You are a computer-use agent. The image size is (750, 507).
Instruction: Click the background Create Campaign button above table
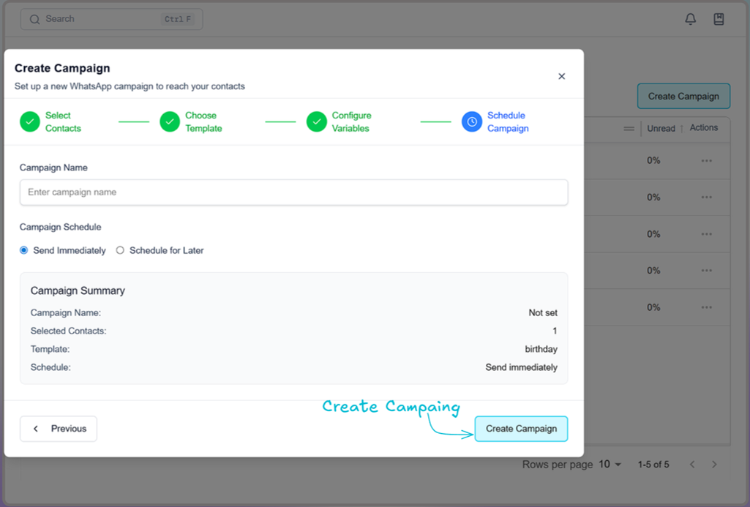(x=683, y=96)
